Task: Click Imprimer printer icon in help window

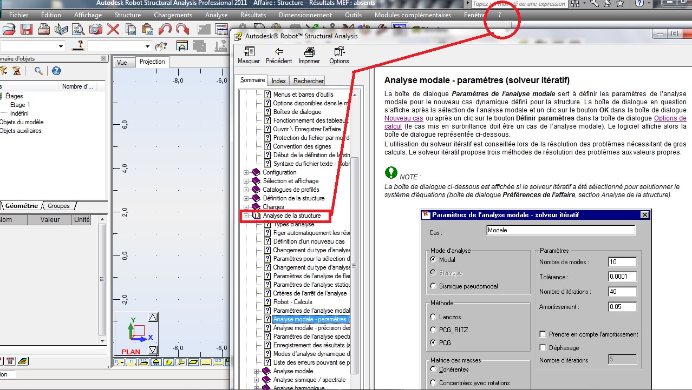Action: coord(309,51)
